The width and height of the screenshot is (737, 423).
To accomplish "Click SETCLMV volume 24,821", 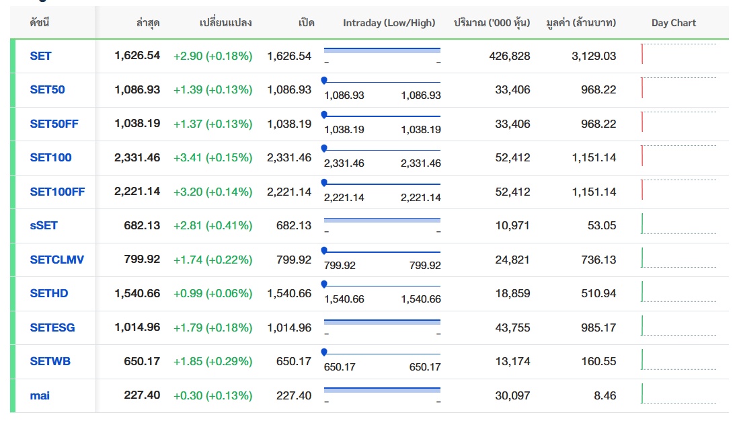I will click(512, 260).
